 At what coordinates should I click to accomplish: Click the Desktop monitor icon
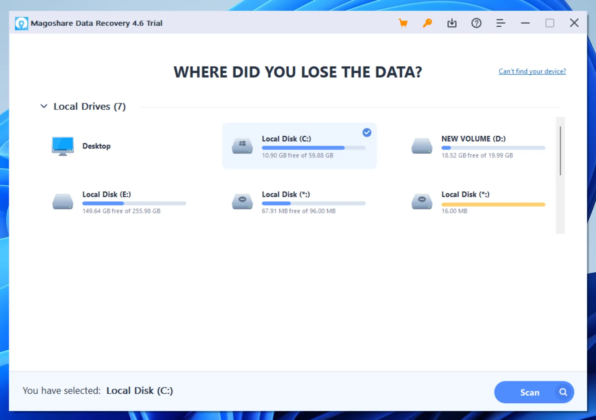pyautogui.click(x=63, y=146)
